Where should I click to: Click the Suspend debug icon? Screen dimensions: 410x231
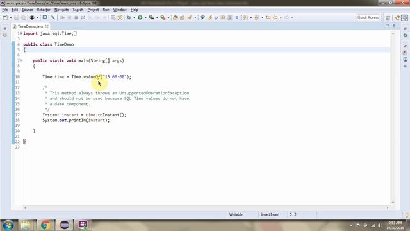click(x=69, y=17)
